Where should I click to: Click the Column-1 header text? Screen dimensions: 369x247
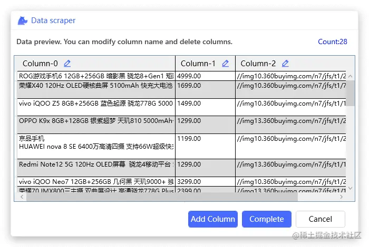click(x=198, y=64)
